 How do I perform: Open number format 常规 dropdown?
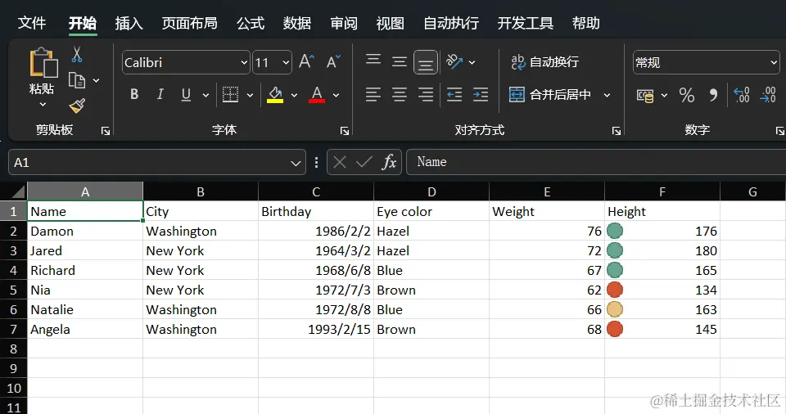[774, 63]
